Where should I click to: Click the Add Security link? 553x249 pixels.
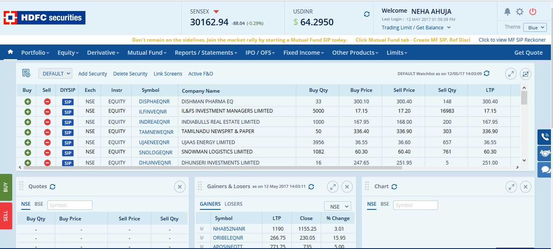(x=92, y=74)
